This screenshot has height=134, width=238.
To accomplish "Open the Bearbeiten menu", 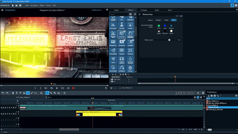I will pos(34,5).
